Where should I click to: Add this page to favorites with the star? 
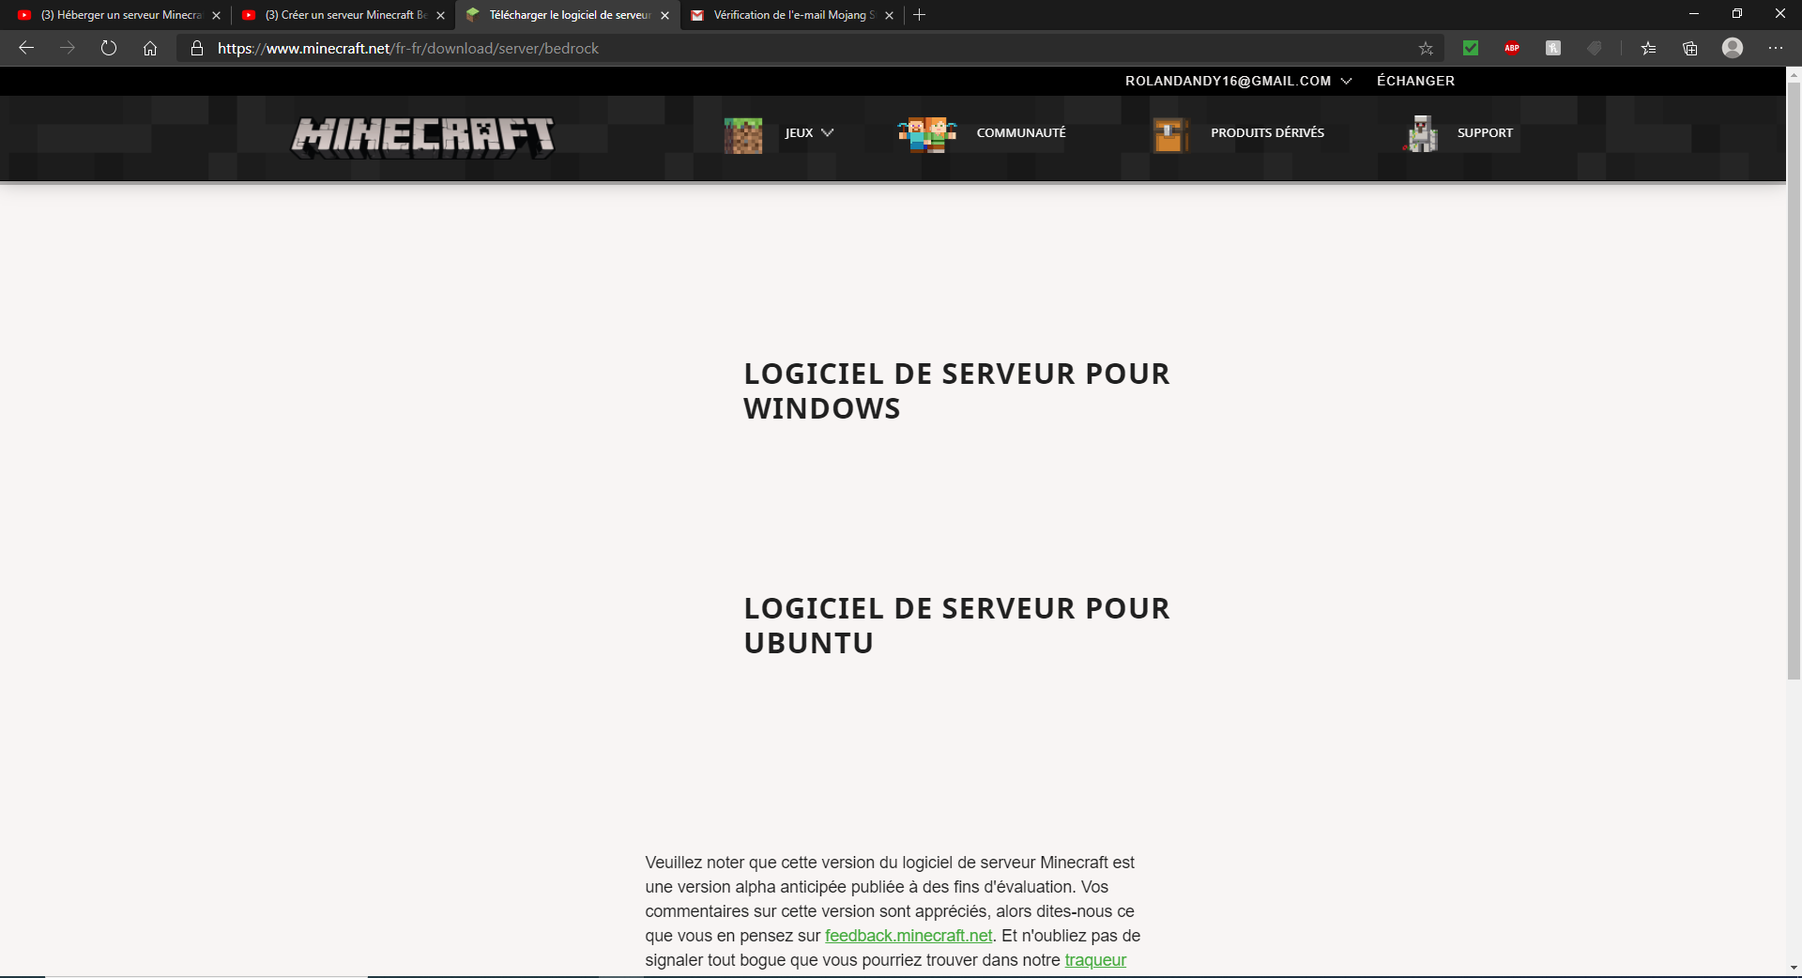[1426, 48]
